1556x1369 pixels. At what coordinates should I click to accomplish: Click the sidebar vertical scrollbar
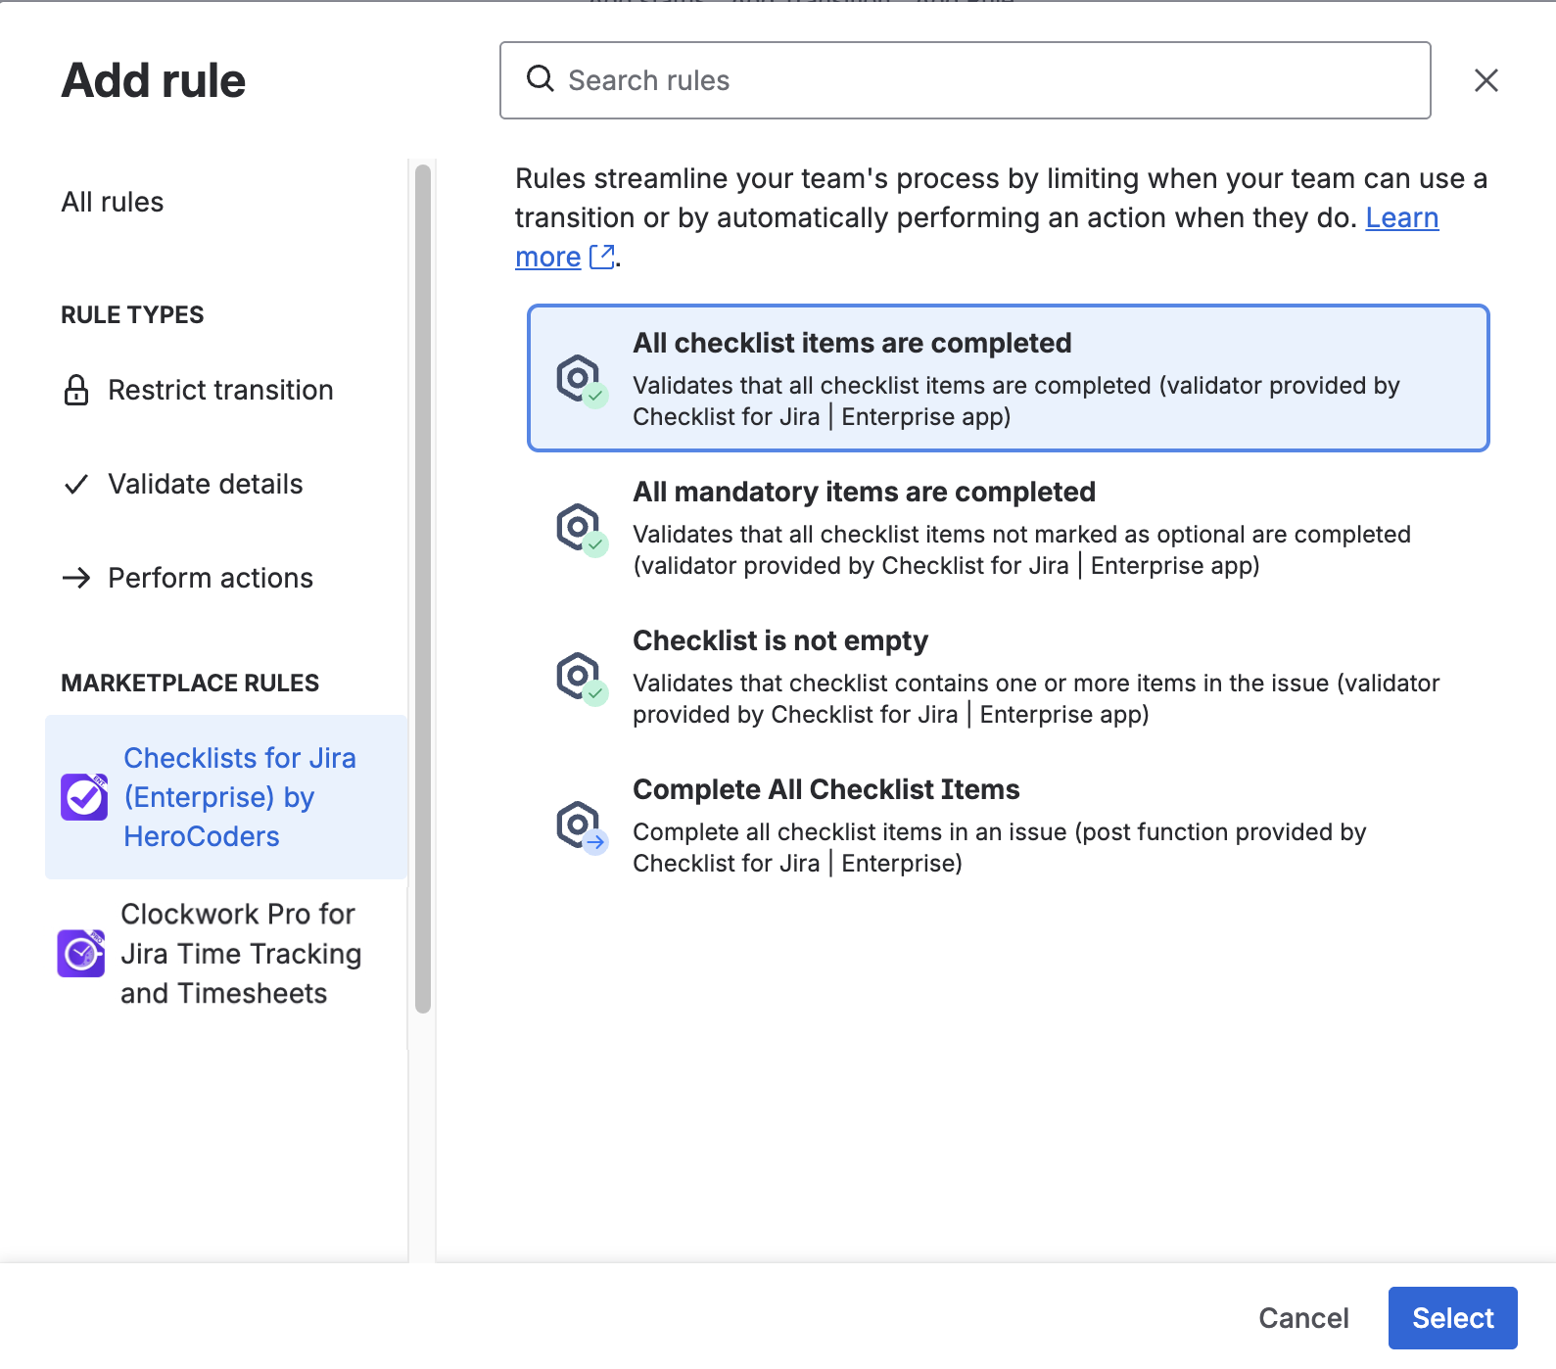[423, 588]
